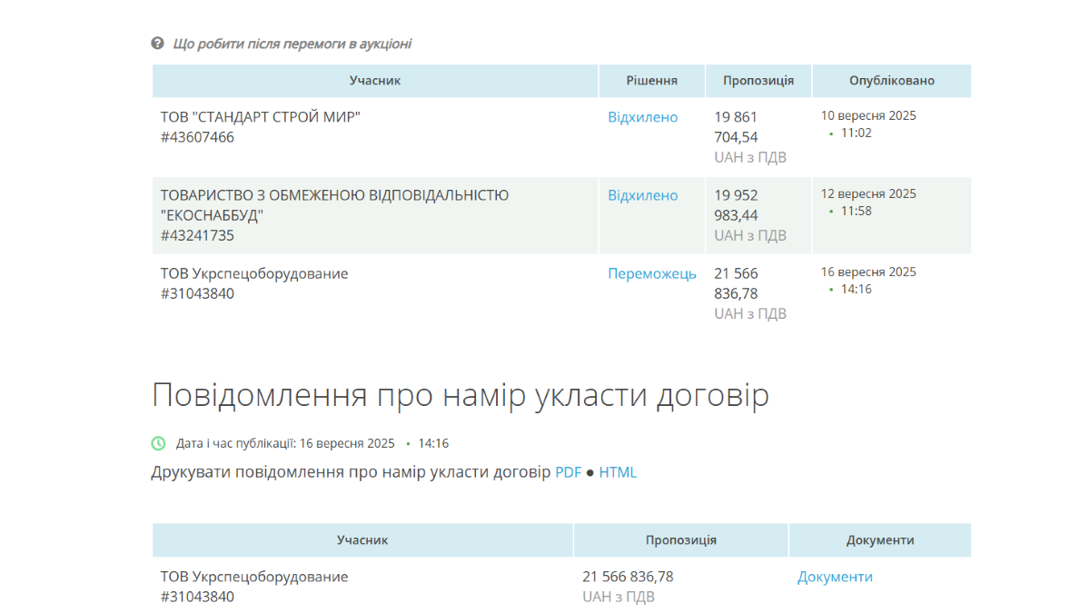Click the Переможець decision link

pos(651,273)
